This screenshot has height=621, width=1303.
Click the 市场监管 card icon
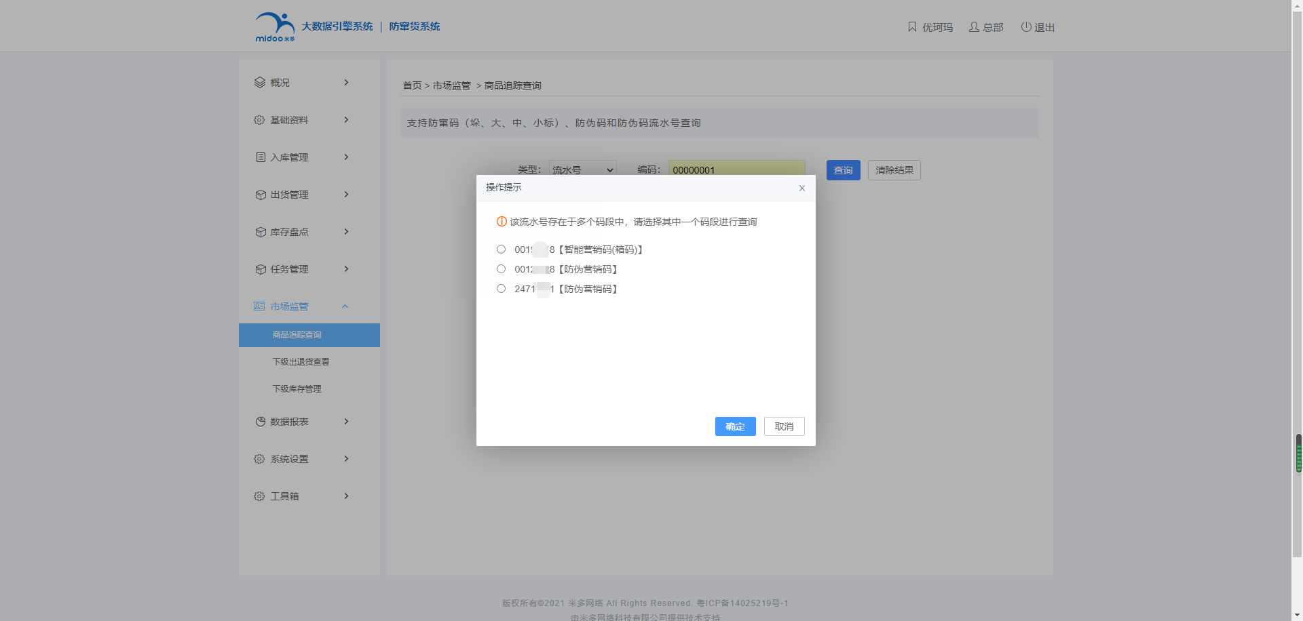[259, 306]
